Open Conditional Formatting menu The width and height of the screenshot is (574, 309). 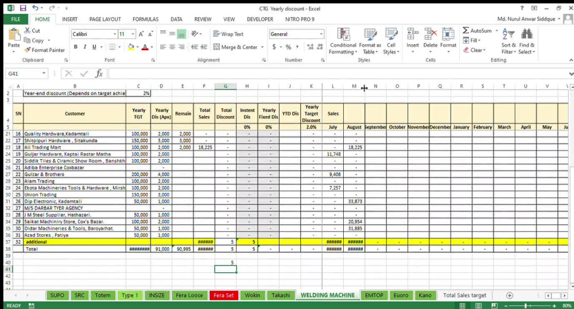[x=343, y=41]
